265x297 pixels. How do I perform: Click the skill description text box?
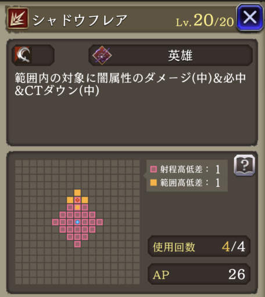tap(132, 92)
